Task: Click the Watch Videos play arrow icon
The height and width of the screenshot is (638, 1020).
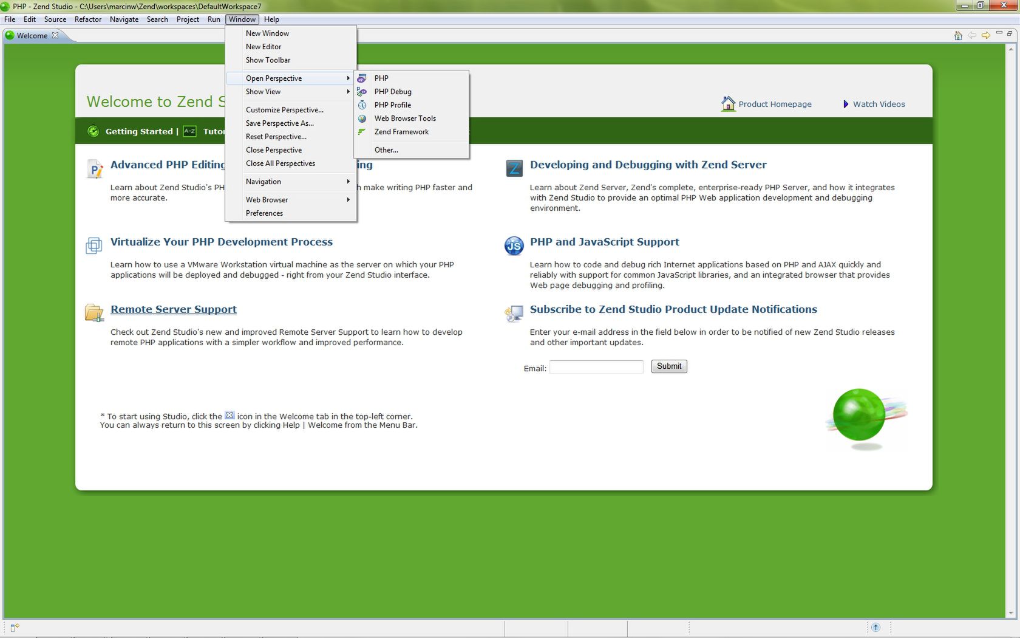Action: (x=846, y=104)
